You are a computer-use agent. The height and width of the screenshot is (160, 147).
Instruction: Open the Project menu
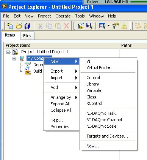click(x=44, y=16)
